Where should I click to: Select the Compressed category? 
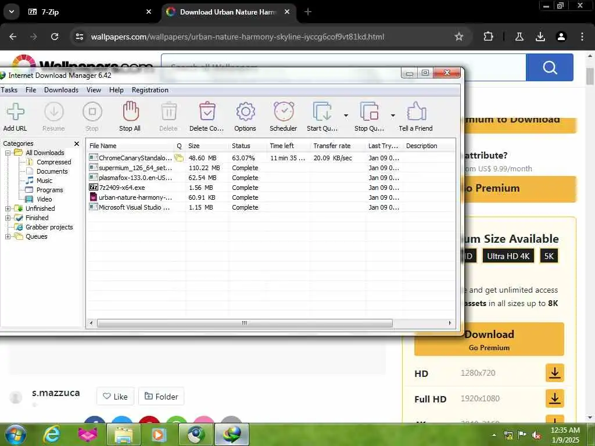coord(53,162)
